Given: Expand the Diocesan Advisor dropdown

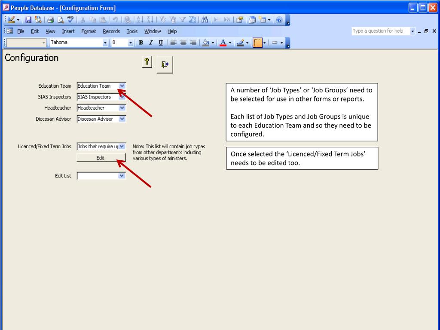Looking at the screenshot, I should (122, 119).
